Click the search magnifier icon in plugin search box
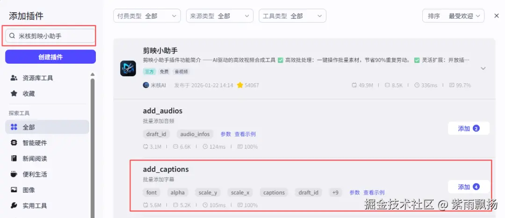Screen dimensions: 505x218 (x=12, y=36)
